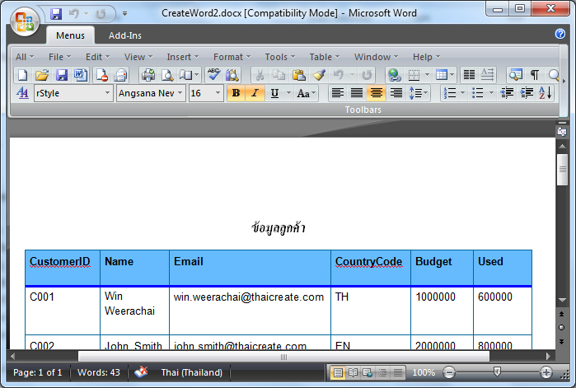Open the Table menu

point(325,57)
